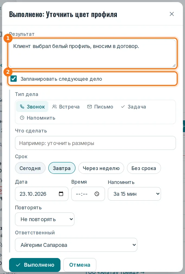Click the Время time field
The height and width of the screenshot is (274, 185).
pyautogui.click(x=88, y=194)
